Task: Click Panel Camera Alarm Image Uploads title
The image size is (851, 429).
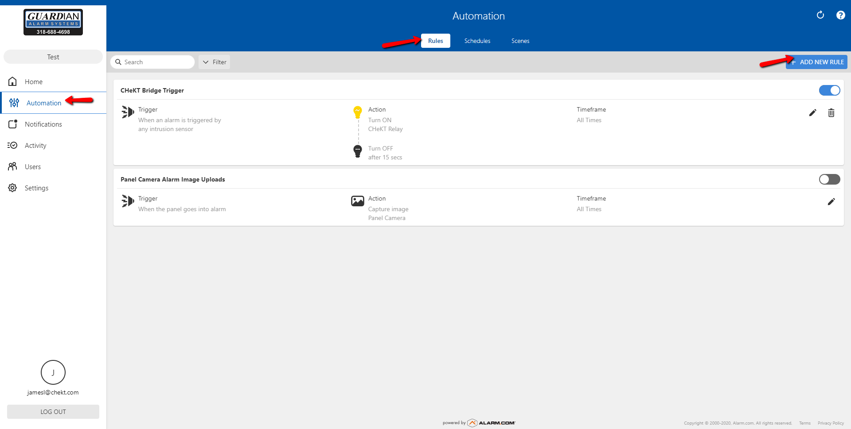Action: pos(173,179)
